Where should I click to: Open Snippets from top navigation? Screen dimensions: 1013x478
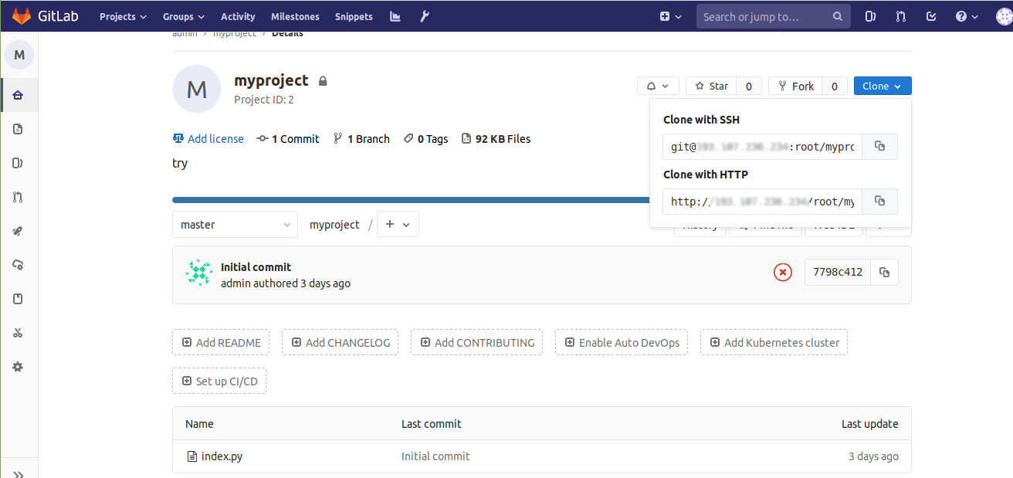[x=354, y=16]
